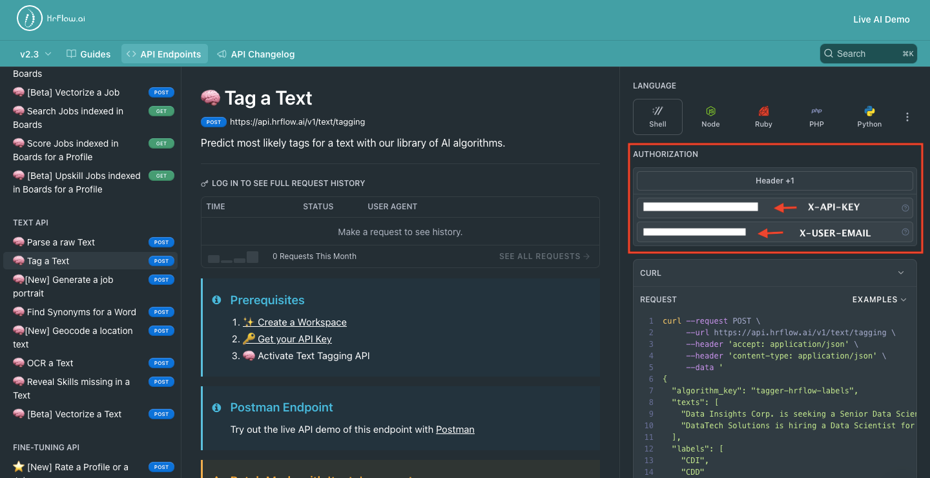Open the EXAMPLES dropdown
The height and width of the screenshot is (478, 930).
(879, 299)
